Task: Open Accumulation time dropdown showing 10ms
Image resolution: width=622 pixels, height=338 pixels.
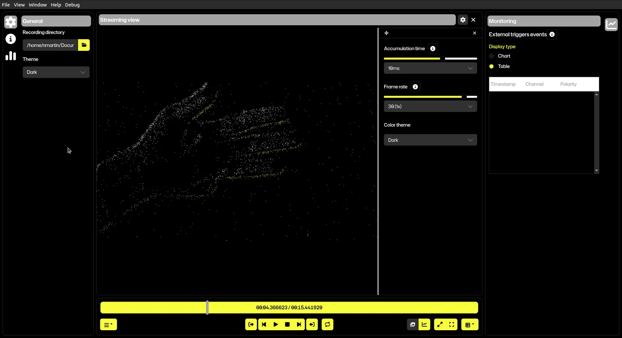Action: (430, 68)
